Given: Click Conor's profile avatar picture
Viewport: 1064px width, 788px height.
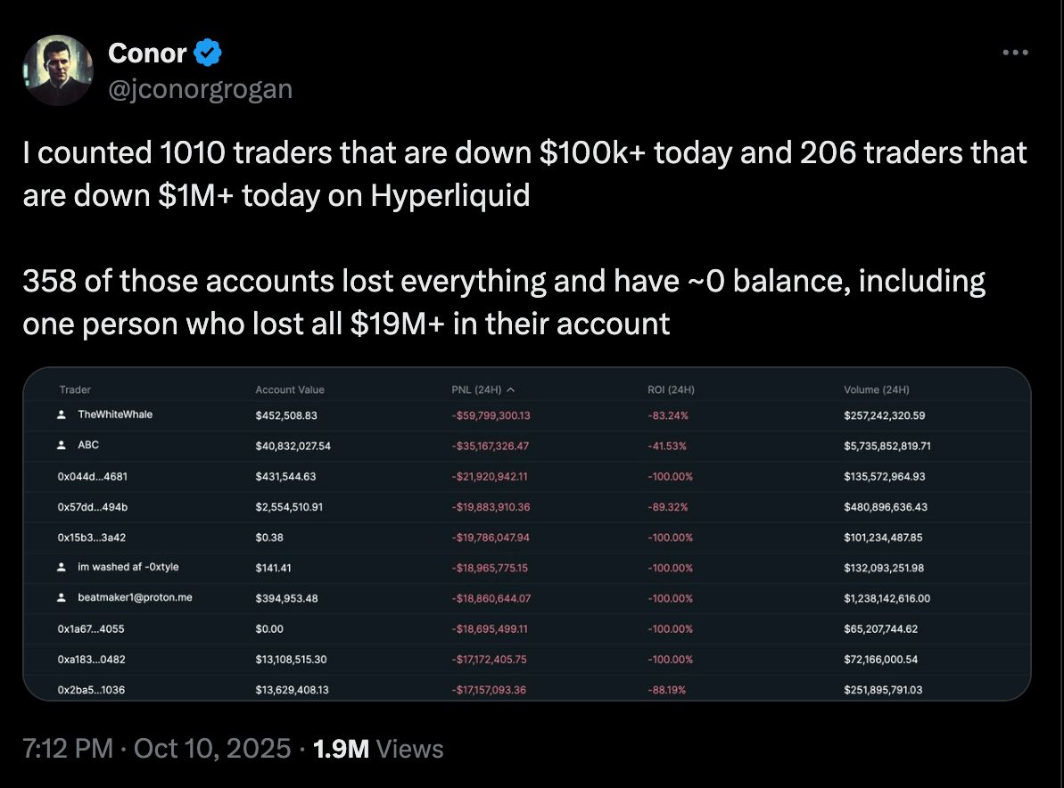Looking at the screenshot, I should pos(57,70).
